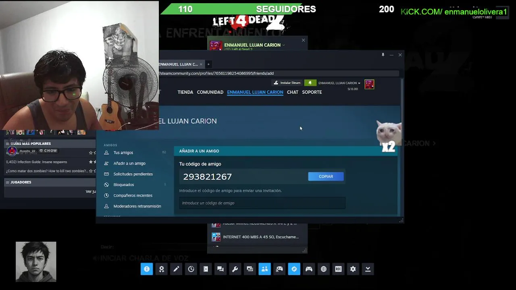This screenshot has height=290, width=516.
Task: Open the achievements badge icon in overlay toolbar
Action: [x=162, y=269]
